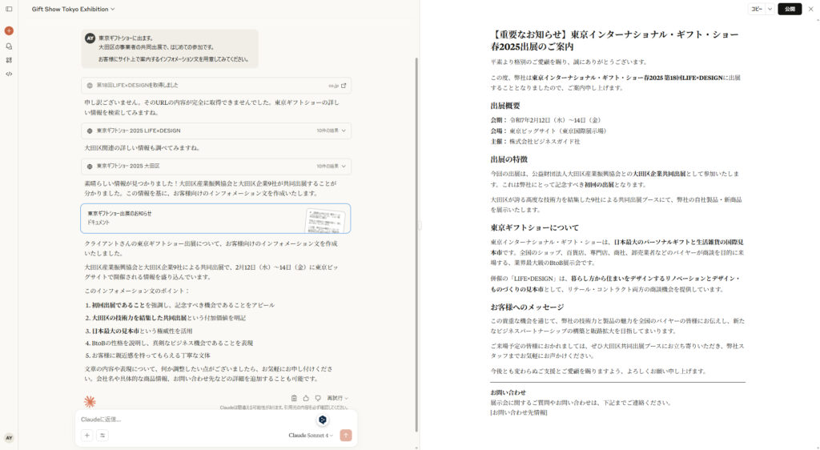Open the 東京ギフトショー出展のお知らせ document card
820x450 pixels.
click(215, 218)
